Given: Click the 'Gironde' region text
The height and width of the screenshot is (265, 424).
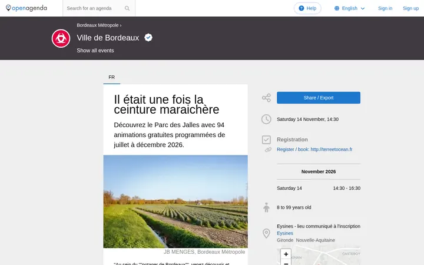Looking at the screenshot, I should pyautogui.click(x=285, y=240).
